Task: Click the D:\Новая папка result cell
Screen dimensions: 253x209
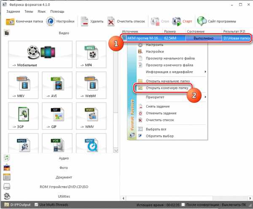Action: click(237, 38)
